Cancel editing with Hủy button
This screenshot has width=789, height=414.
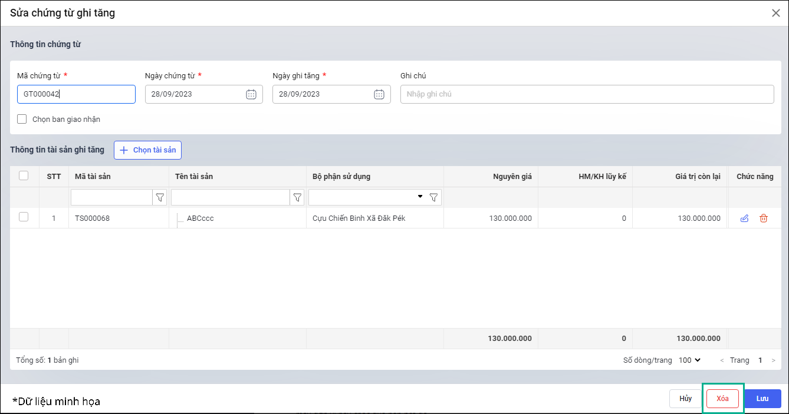pyautogui.click(x=685, y=399)
